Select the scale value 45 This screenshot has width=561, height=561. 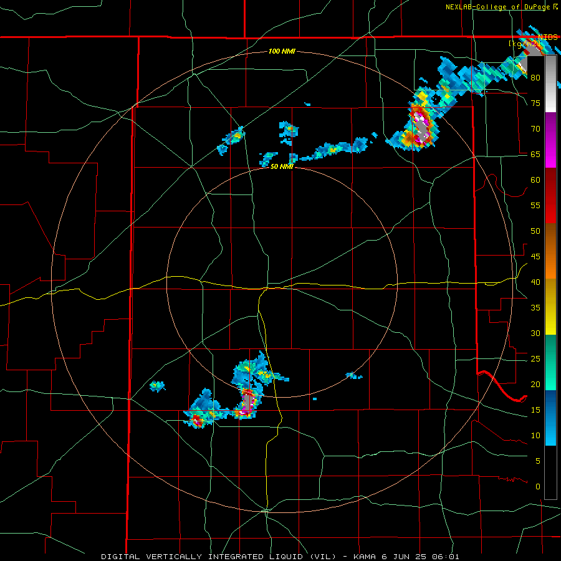click(x=535, y=257)
